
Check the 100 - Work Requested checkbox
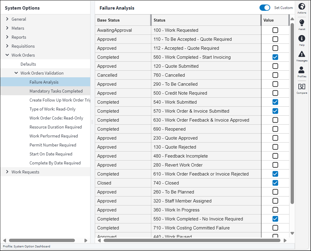coord(275,30)
